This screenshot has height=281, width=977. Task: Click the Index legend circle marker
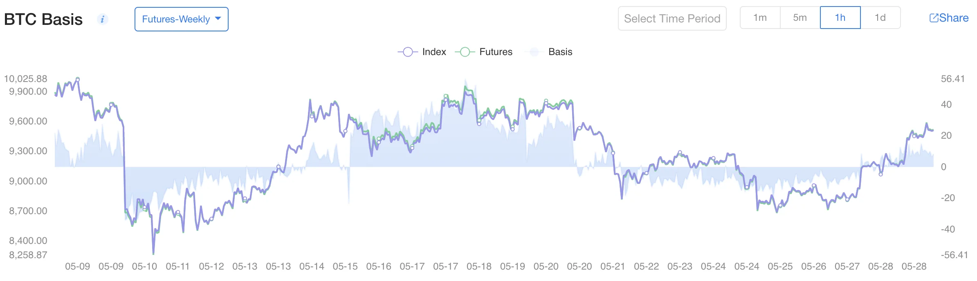click(x=408, y=52)
